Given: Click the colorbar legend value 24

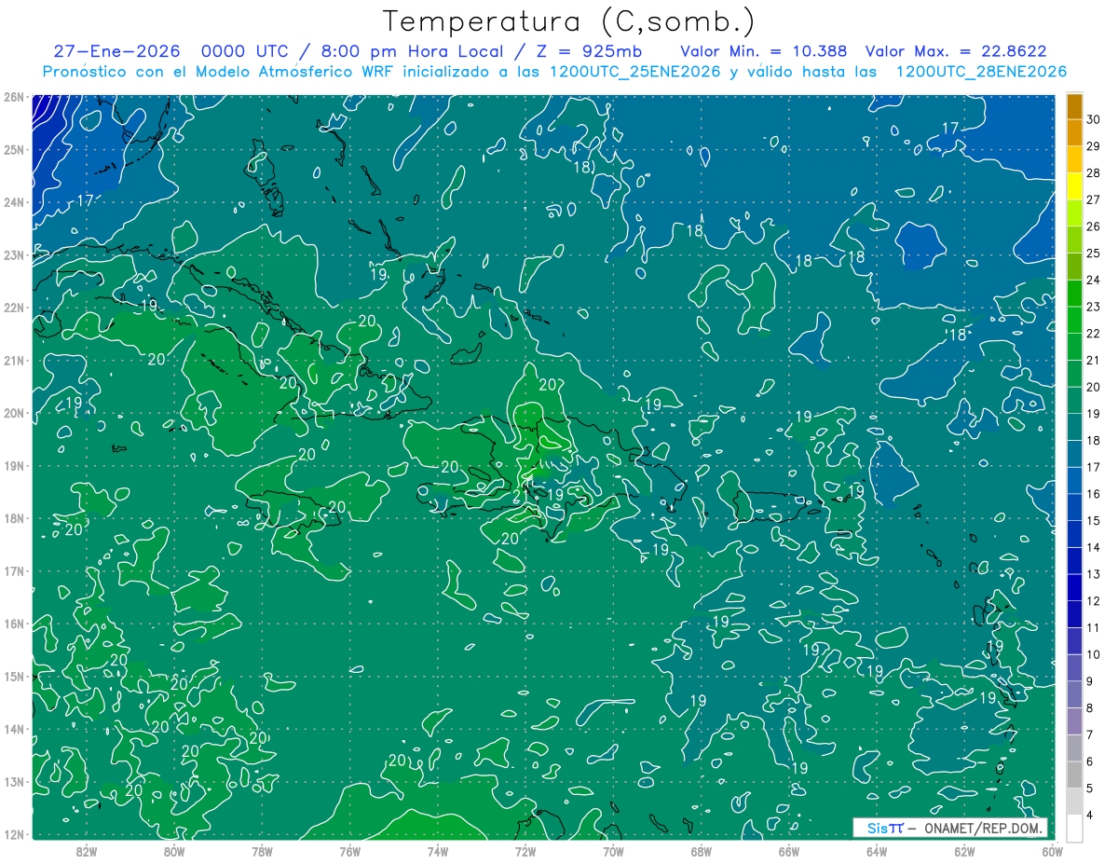Looking at the screenshot, I should point(1094,280).
